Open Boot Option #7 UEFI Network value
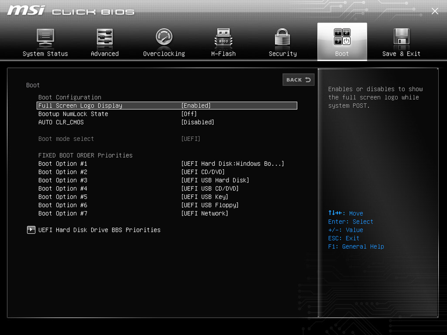This screenshot has height=335, width=447. tap(205, 213)
